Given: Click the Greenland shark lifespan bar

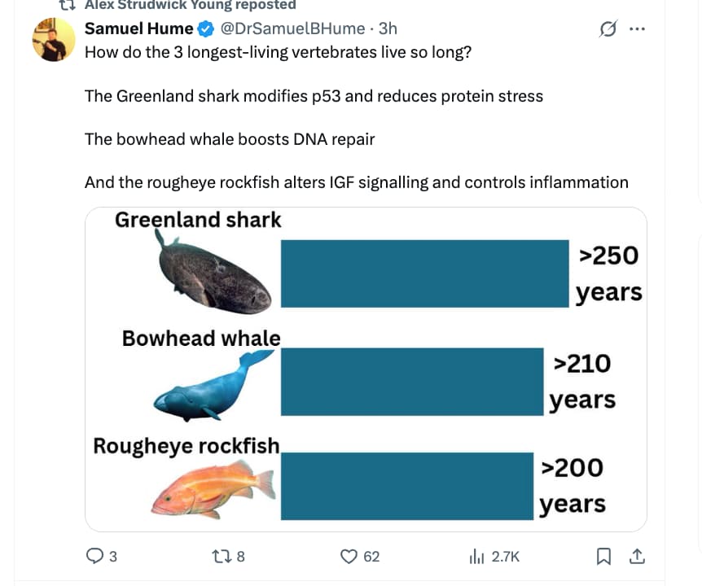Looking at the screenshot, I should click(x=423, y=273).
